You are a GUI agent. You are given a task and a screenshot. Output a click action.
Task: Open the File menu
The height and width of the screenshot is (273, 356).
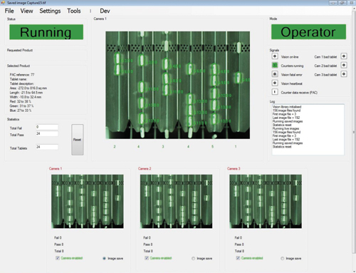(9, 11)
